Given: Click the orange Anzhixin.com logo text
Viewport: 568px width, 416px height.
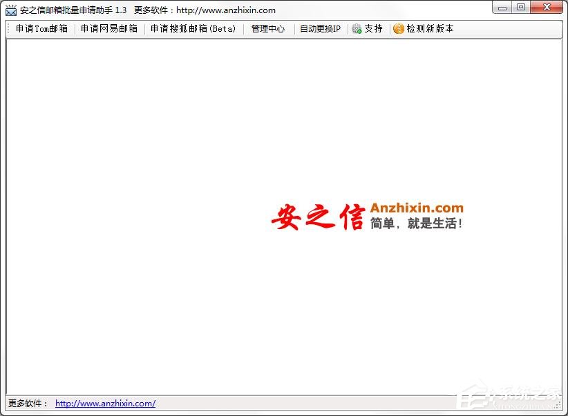Looking at the screenshot, I should [x=417, y=208].
